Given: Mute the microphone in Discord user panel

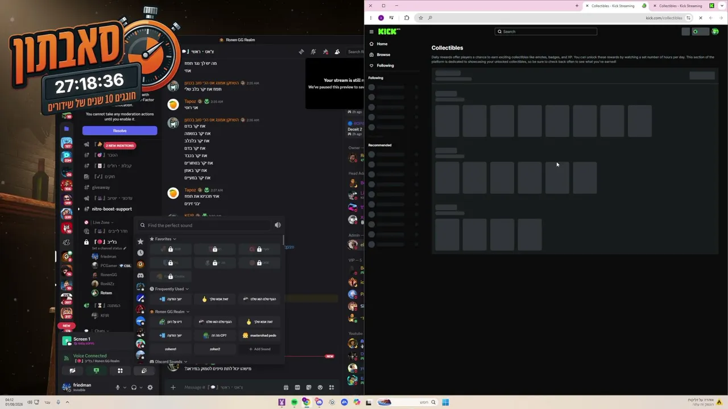Looking at the screenshot, I should tap(118, 387).
